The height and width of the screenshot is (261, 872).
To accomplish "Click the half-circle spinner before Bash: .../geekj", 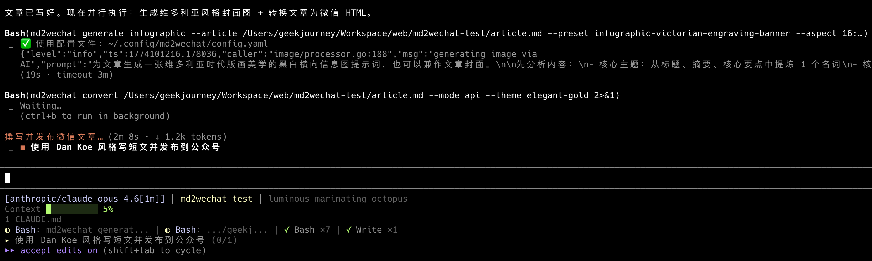I will [167, 230].
